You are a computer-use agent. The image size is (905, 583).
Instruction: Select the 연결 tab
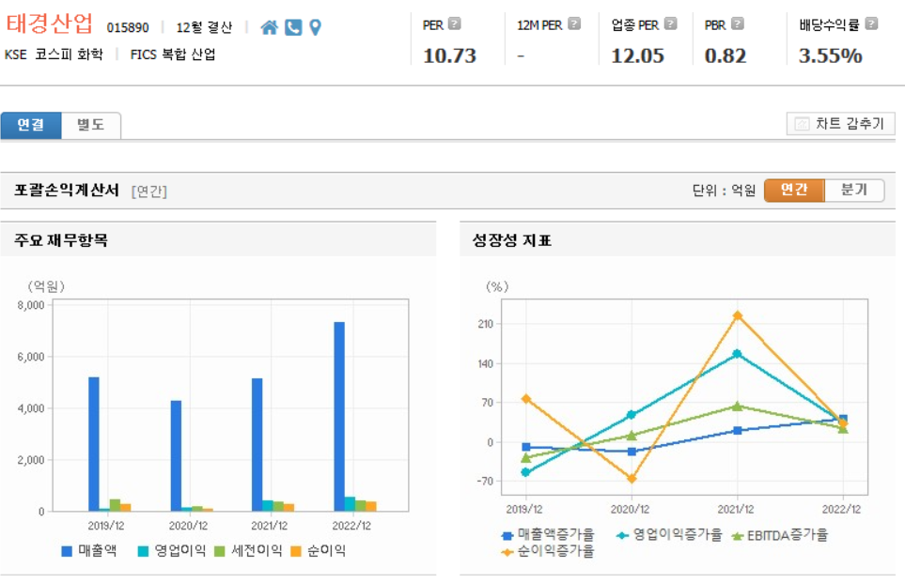(x=32, y=123)
